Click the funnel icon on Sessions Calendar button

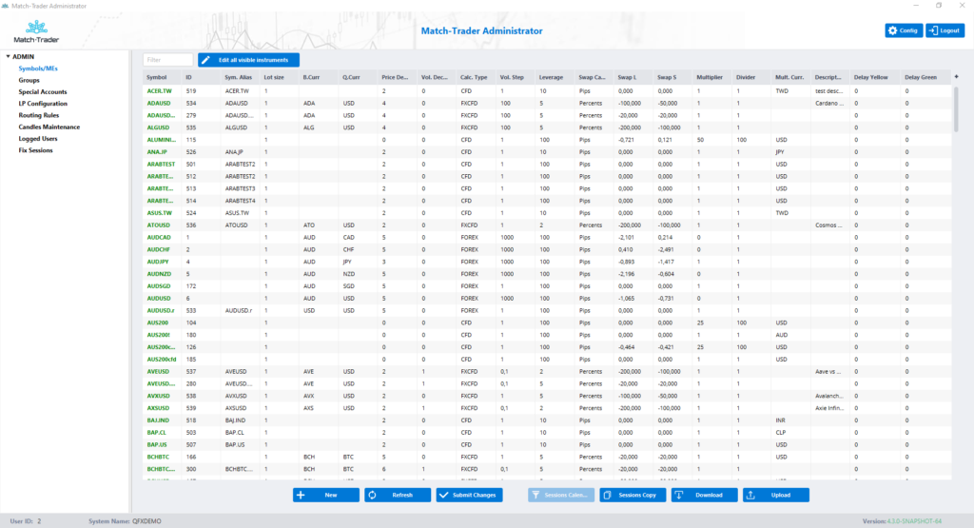point(536,495)
